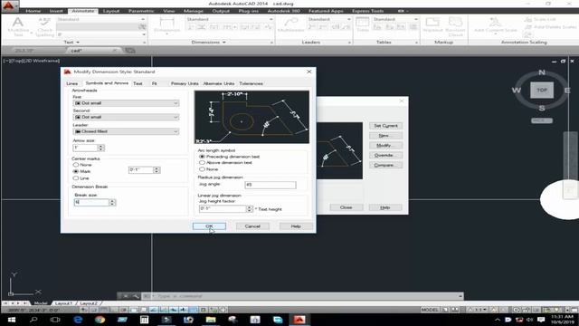Select the Wipeout tool

[x=432, y=24]
